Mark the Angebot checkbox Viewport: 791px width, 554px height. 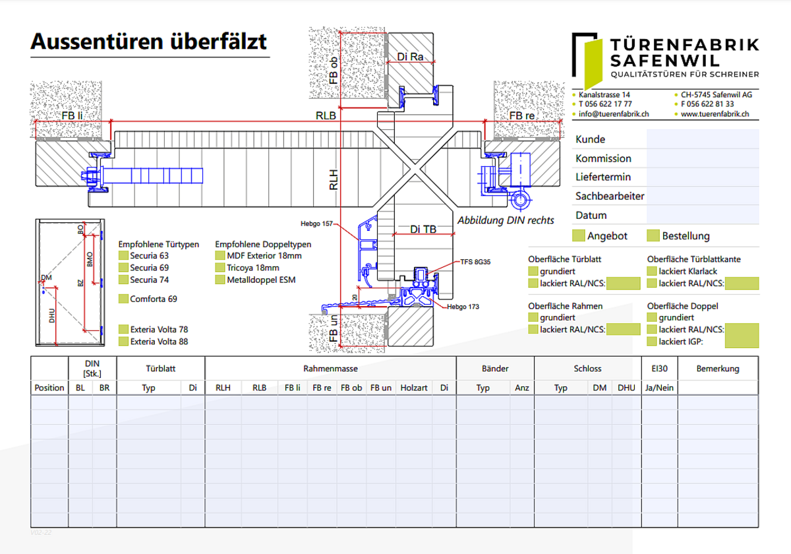(579, 235)
